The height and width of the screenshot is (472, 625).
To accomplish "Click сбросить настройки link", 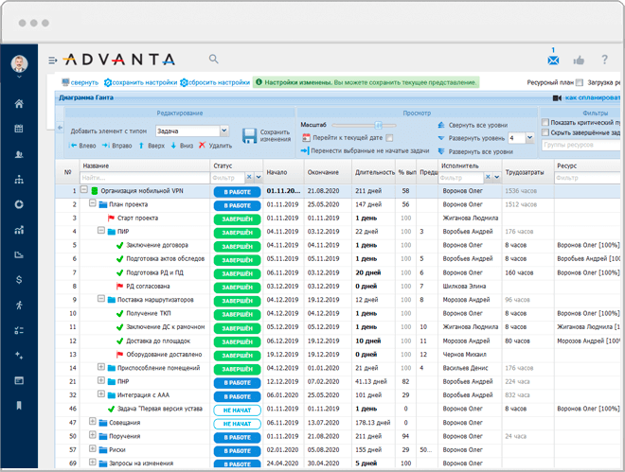I will 219,82.
